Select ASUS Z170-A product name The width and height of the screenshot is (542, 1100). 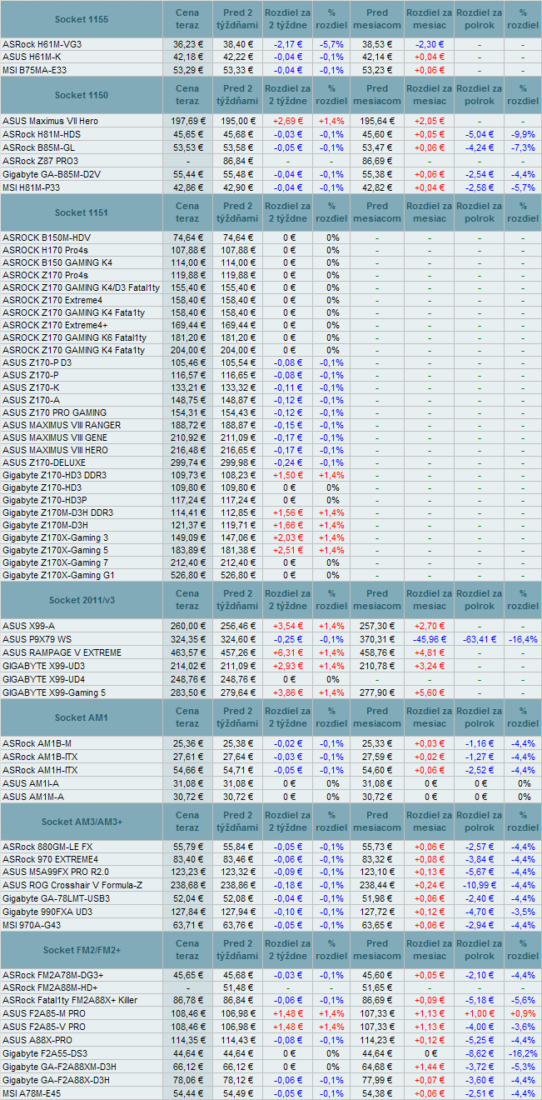point(31,400)
